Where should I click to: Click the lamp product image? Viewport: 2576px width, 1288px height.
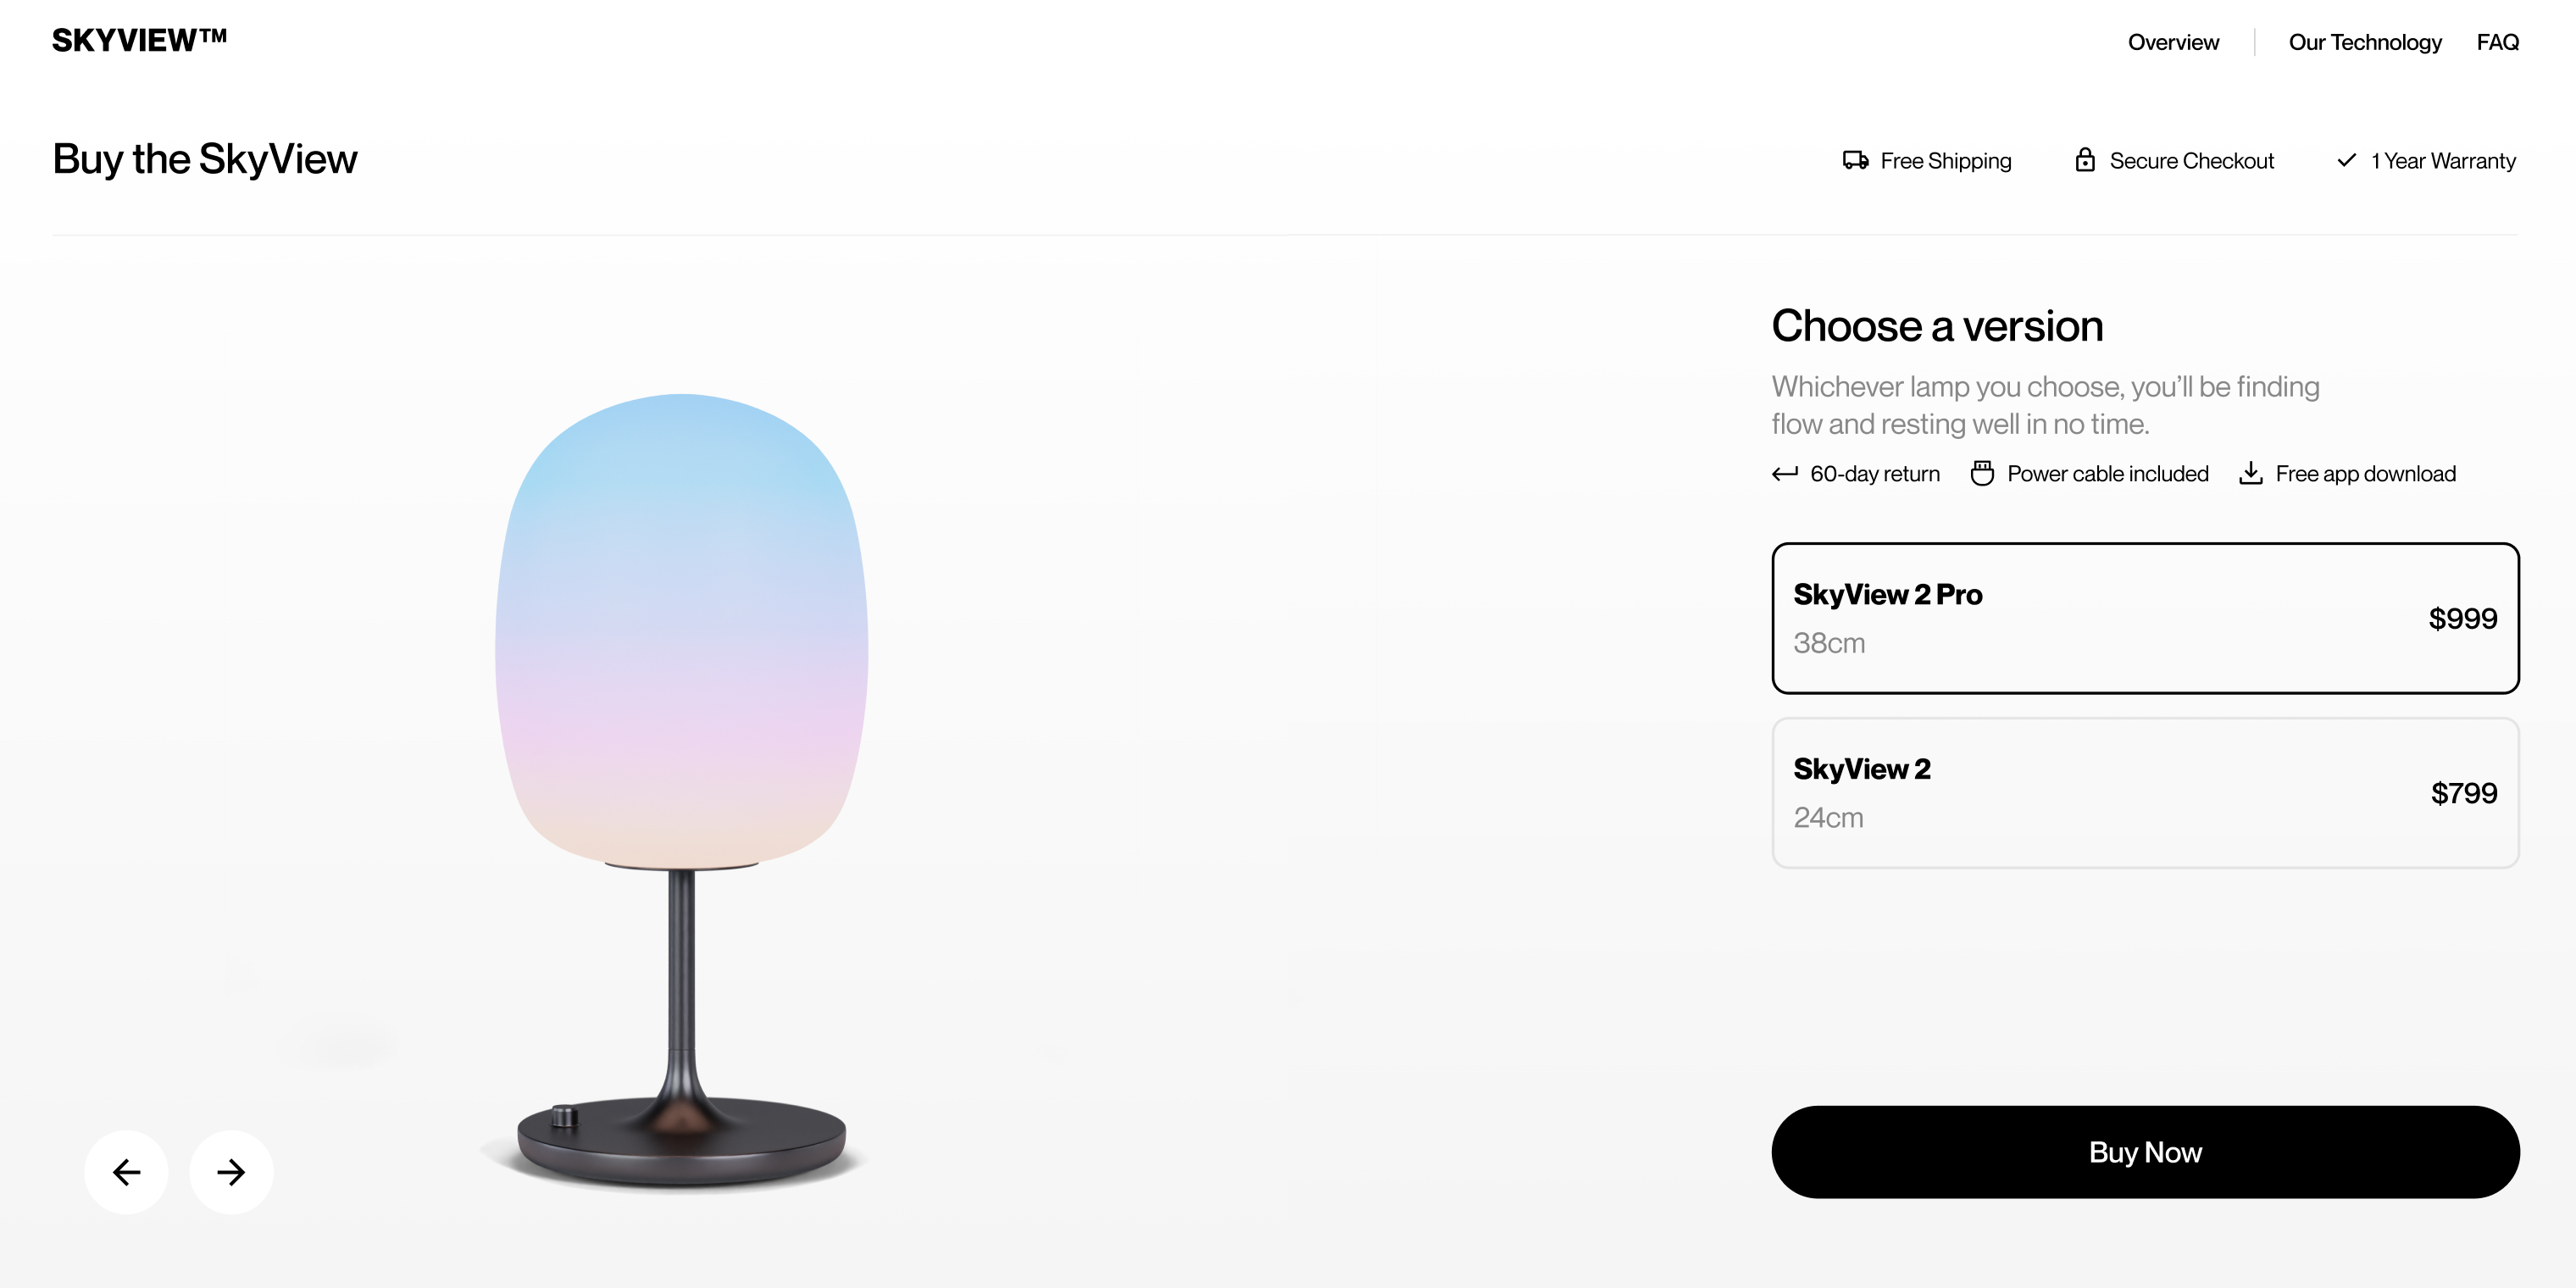coord(682,790)
